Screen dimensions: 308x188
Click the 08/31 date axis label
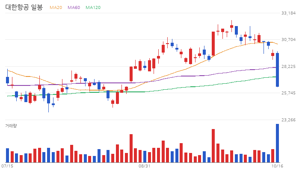145,166
